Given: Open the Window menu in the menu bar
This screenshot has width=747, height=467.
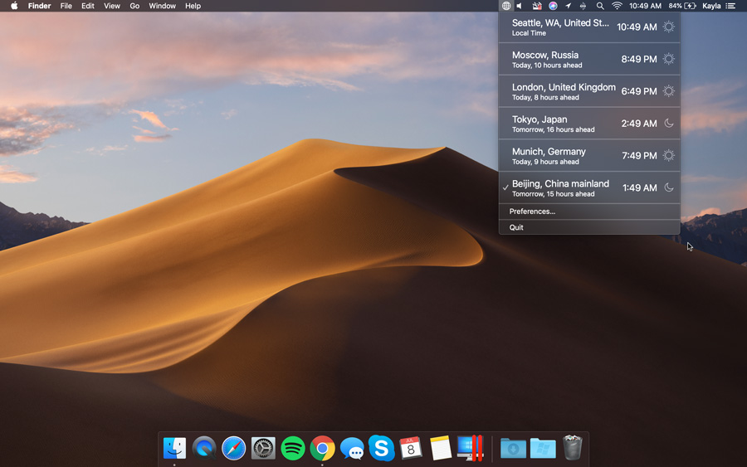Looking at the screenshot, I should coord(162,6).
